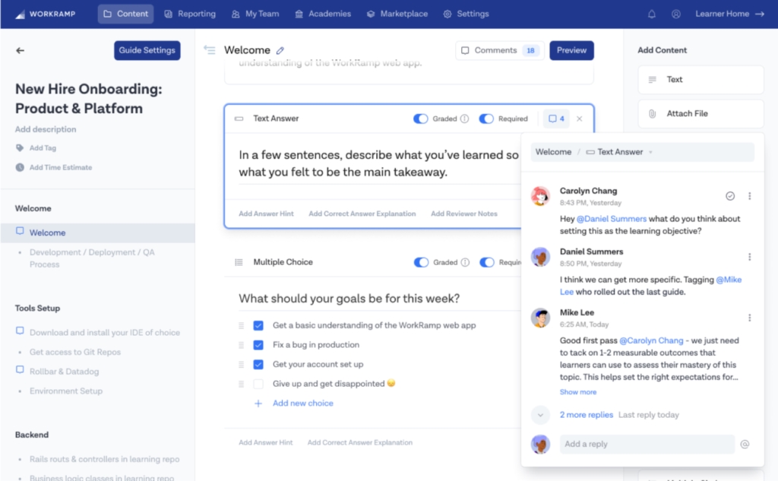Click Mike Lee's avatar
Screen dimensions: 778x481
540,318
